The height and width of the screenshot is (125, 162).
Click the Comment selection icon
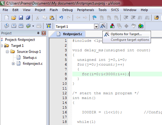pos(140,18)
